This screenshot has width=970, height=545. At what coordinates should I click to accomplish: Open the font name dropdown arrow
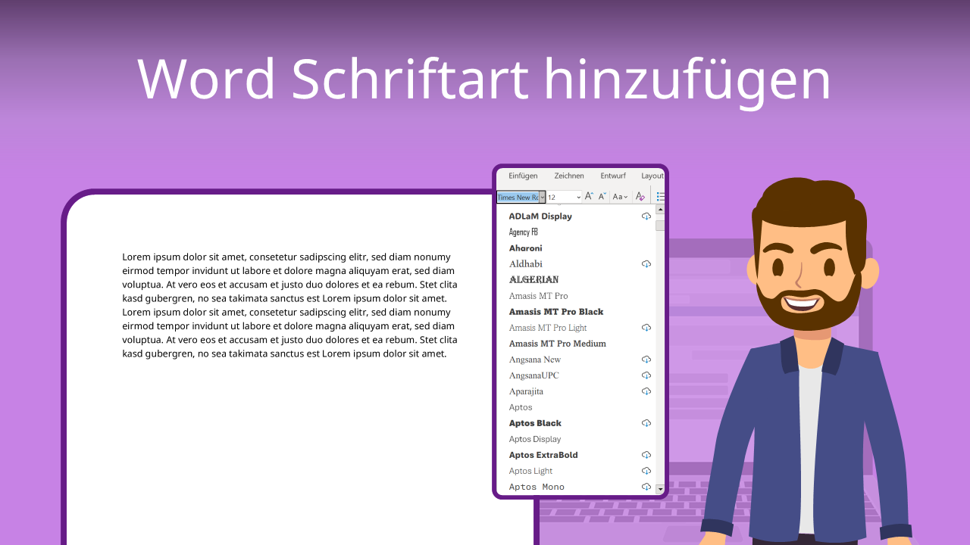tap(542, 196)
